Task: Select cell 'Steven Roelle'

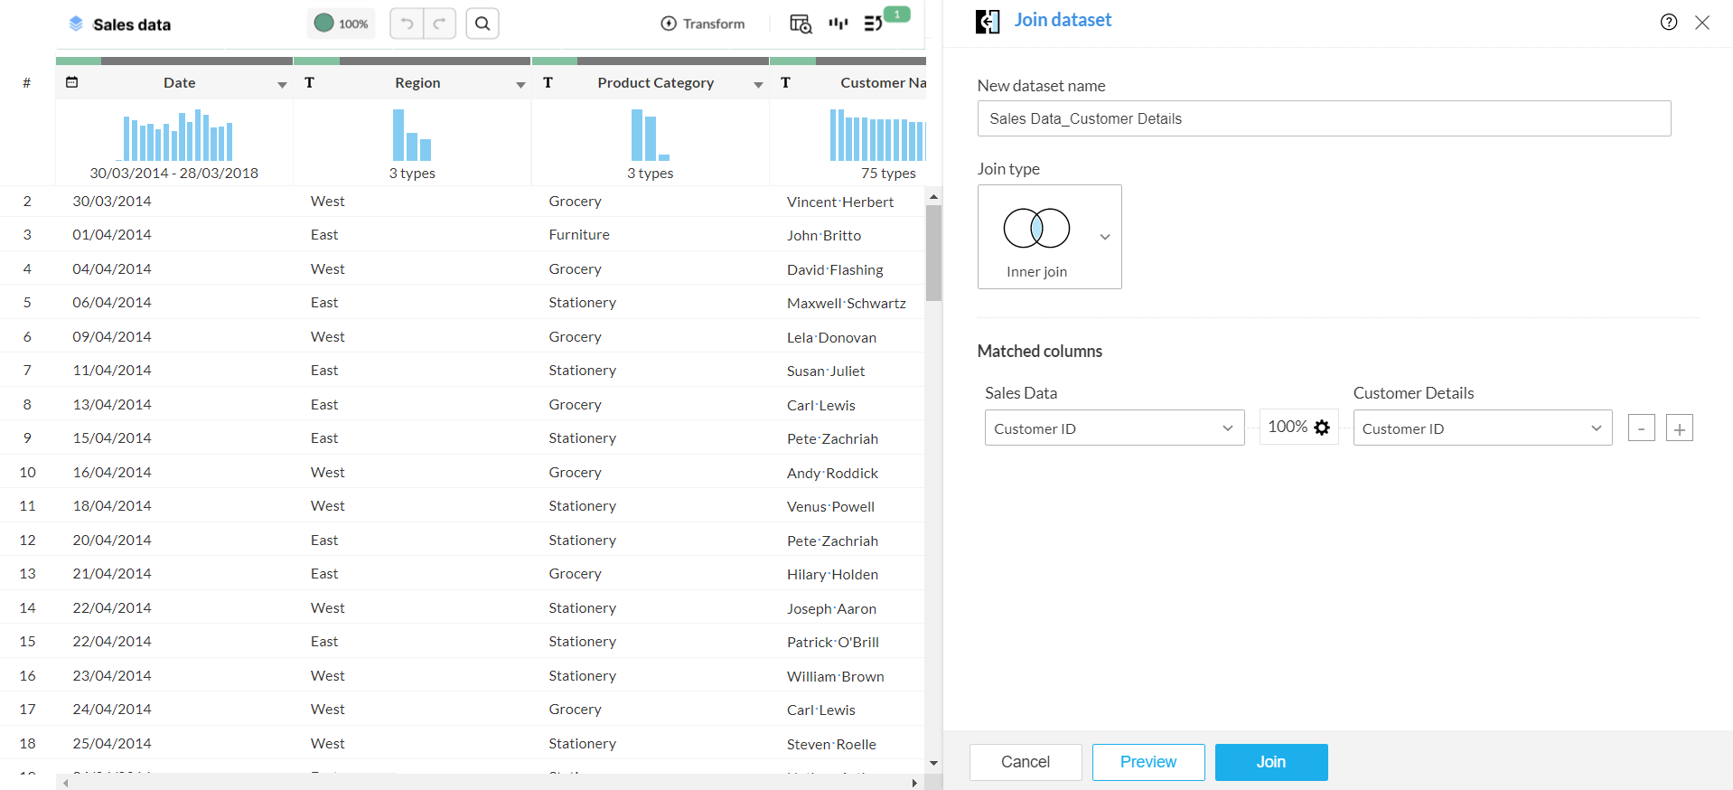Action: coord(831,744)
